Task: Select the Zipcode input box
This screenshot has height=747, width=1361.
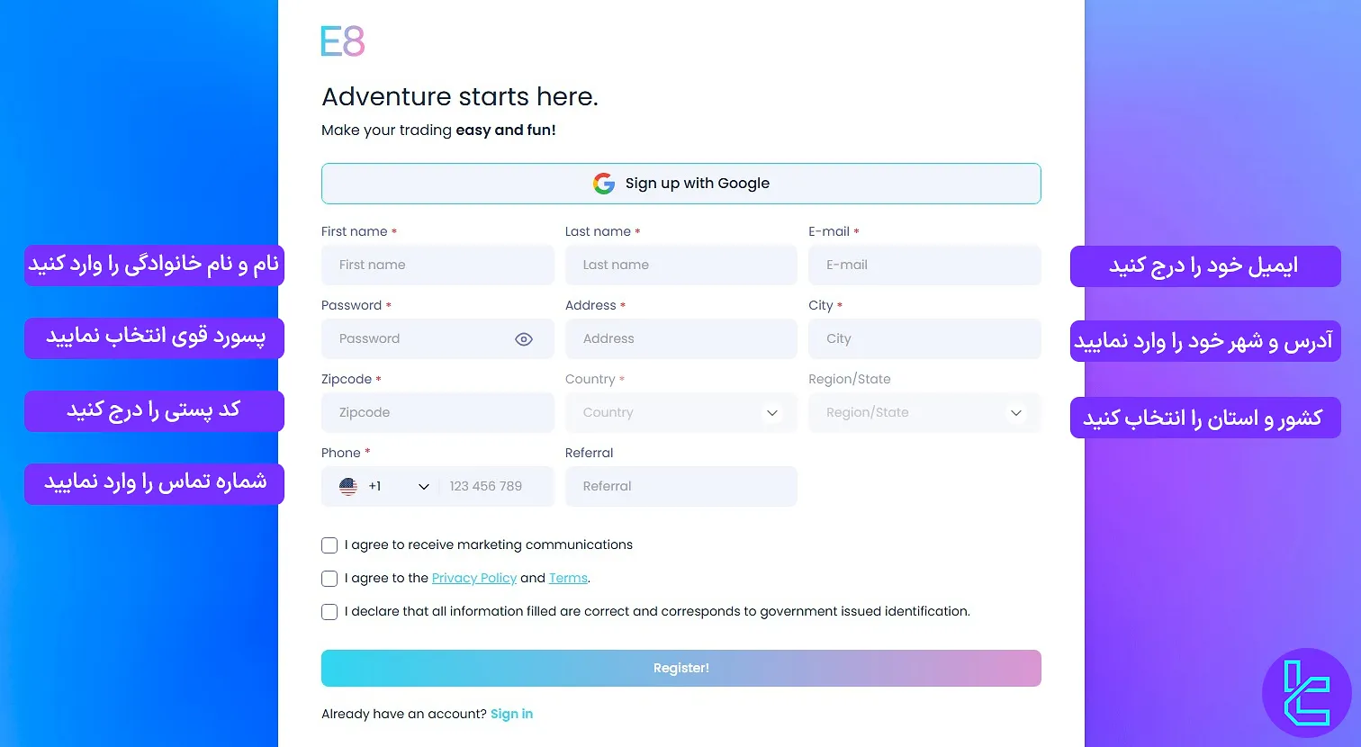Action: [437, 413]
